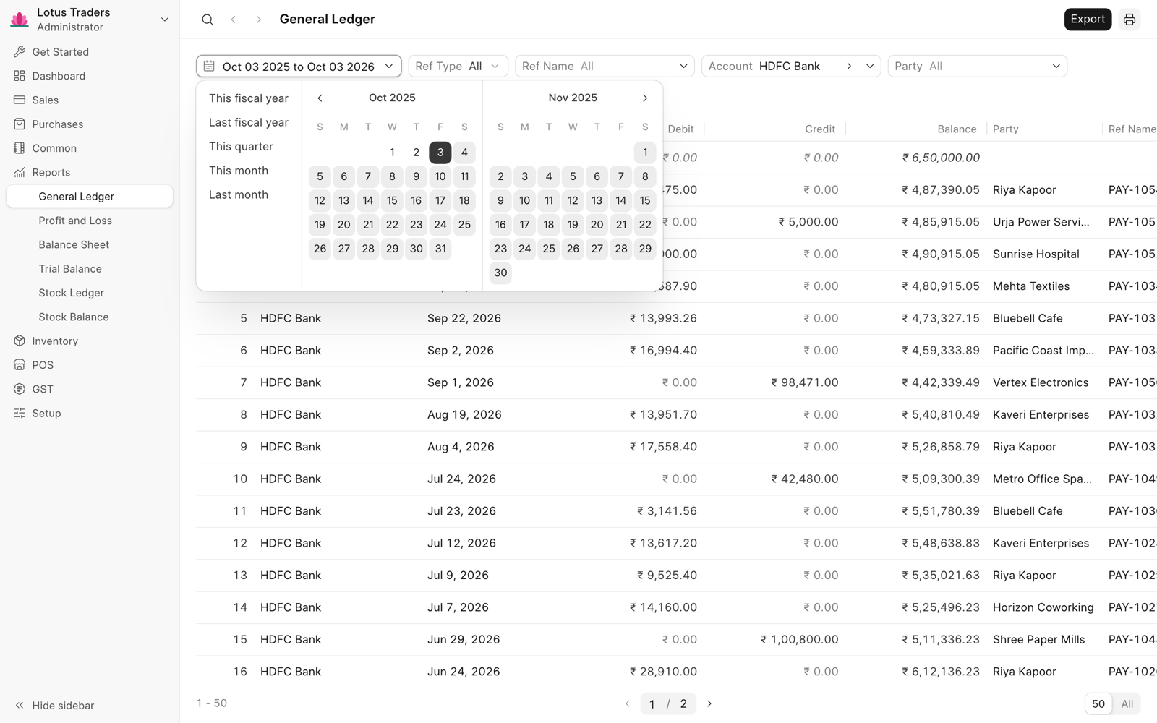1157x723 pixels.
Task: Choose Last month preset
Action: tap(239, 194)
